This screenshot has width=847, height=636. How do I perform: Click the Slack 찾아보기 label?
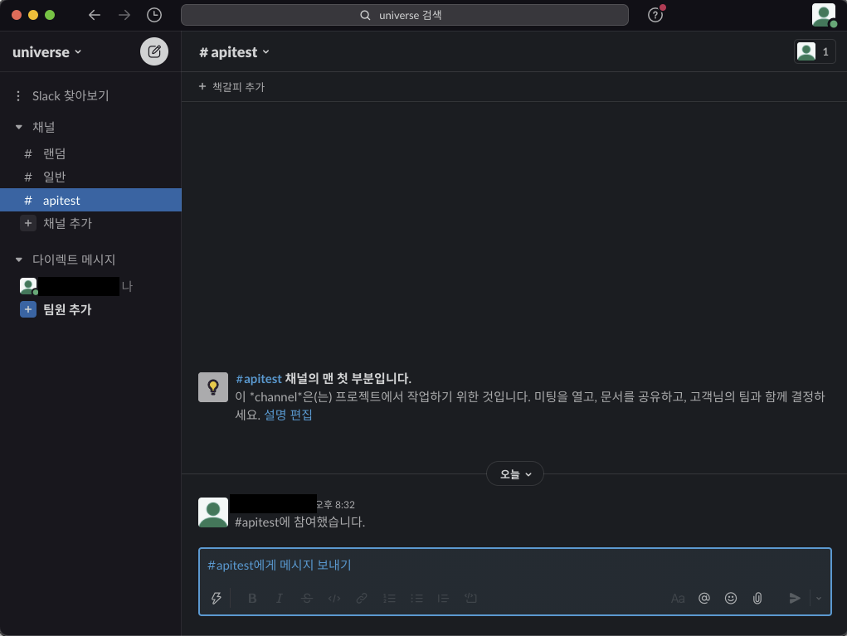coord(71,96)
